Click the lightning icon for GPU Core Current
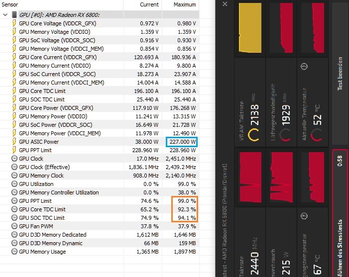349x277 pixels. [x=14, y=57]
